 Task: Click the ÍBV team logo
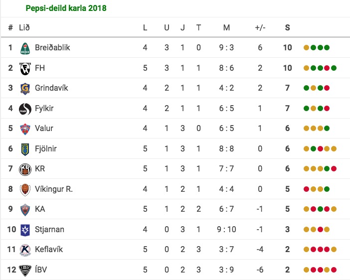(25, 270)
